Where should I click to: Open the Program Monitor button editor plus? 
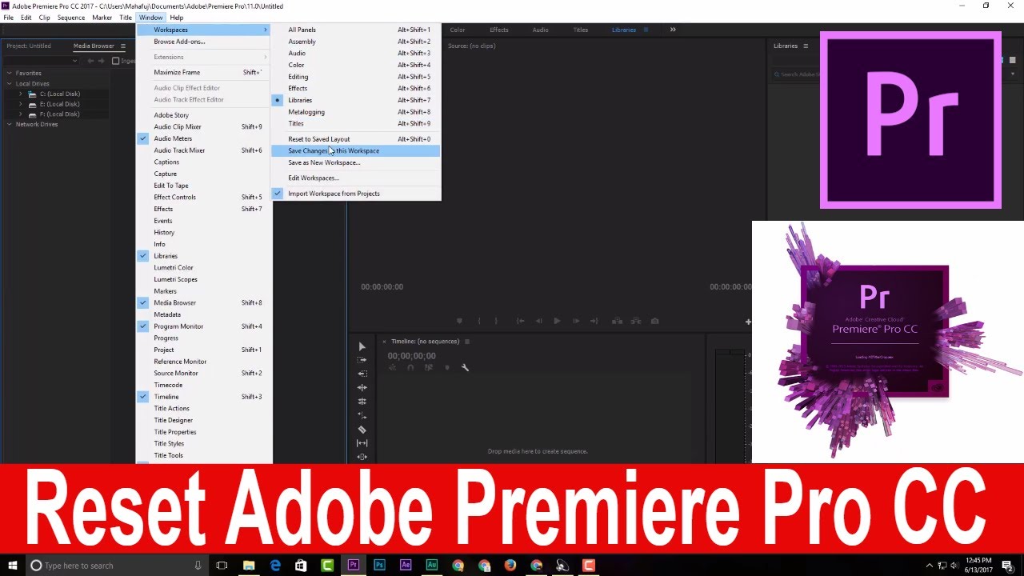tap(748, 322)
